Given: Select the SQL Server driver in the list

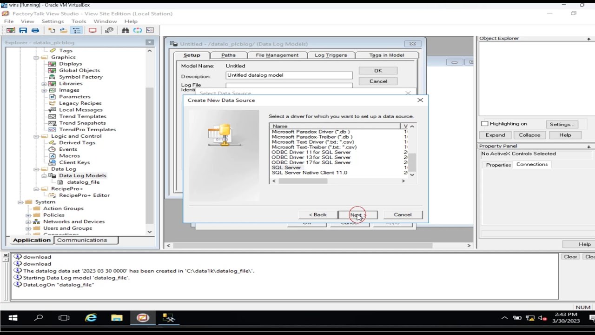Looking at the screenshot, I should (286, 167).
